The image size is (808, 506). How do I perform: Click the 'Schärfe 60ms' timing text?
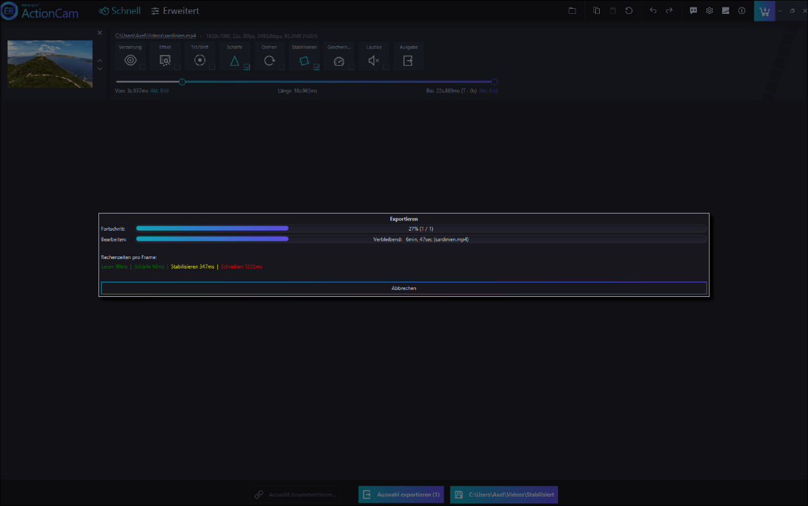point(150,267)
